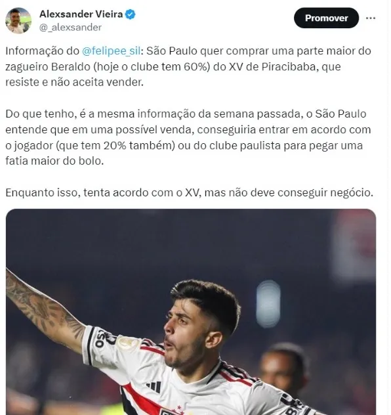Click the line starting 'Enquanto isso'
391x415 pixels.
pos(190,192)
